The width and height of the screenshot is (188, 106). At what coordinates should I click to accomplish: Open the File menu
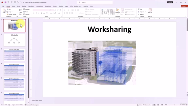coord(3,6)
